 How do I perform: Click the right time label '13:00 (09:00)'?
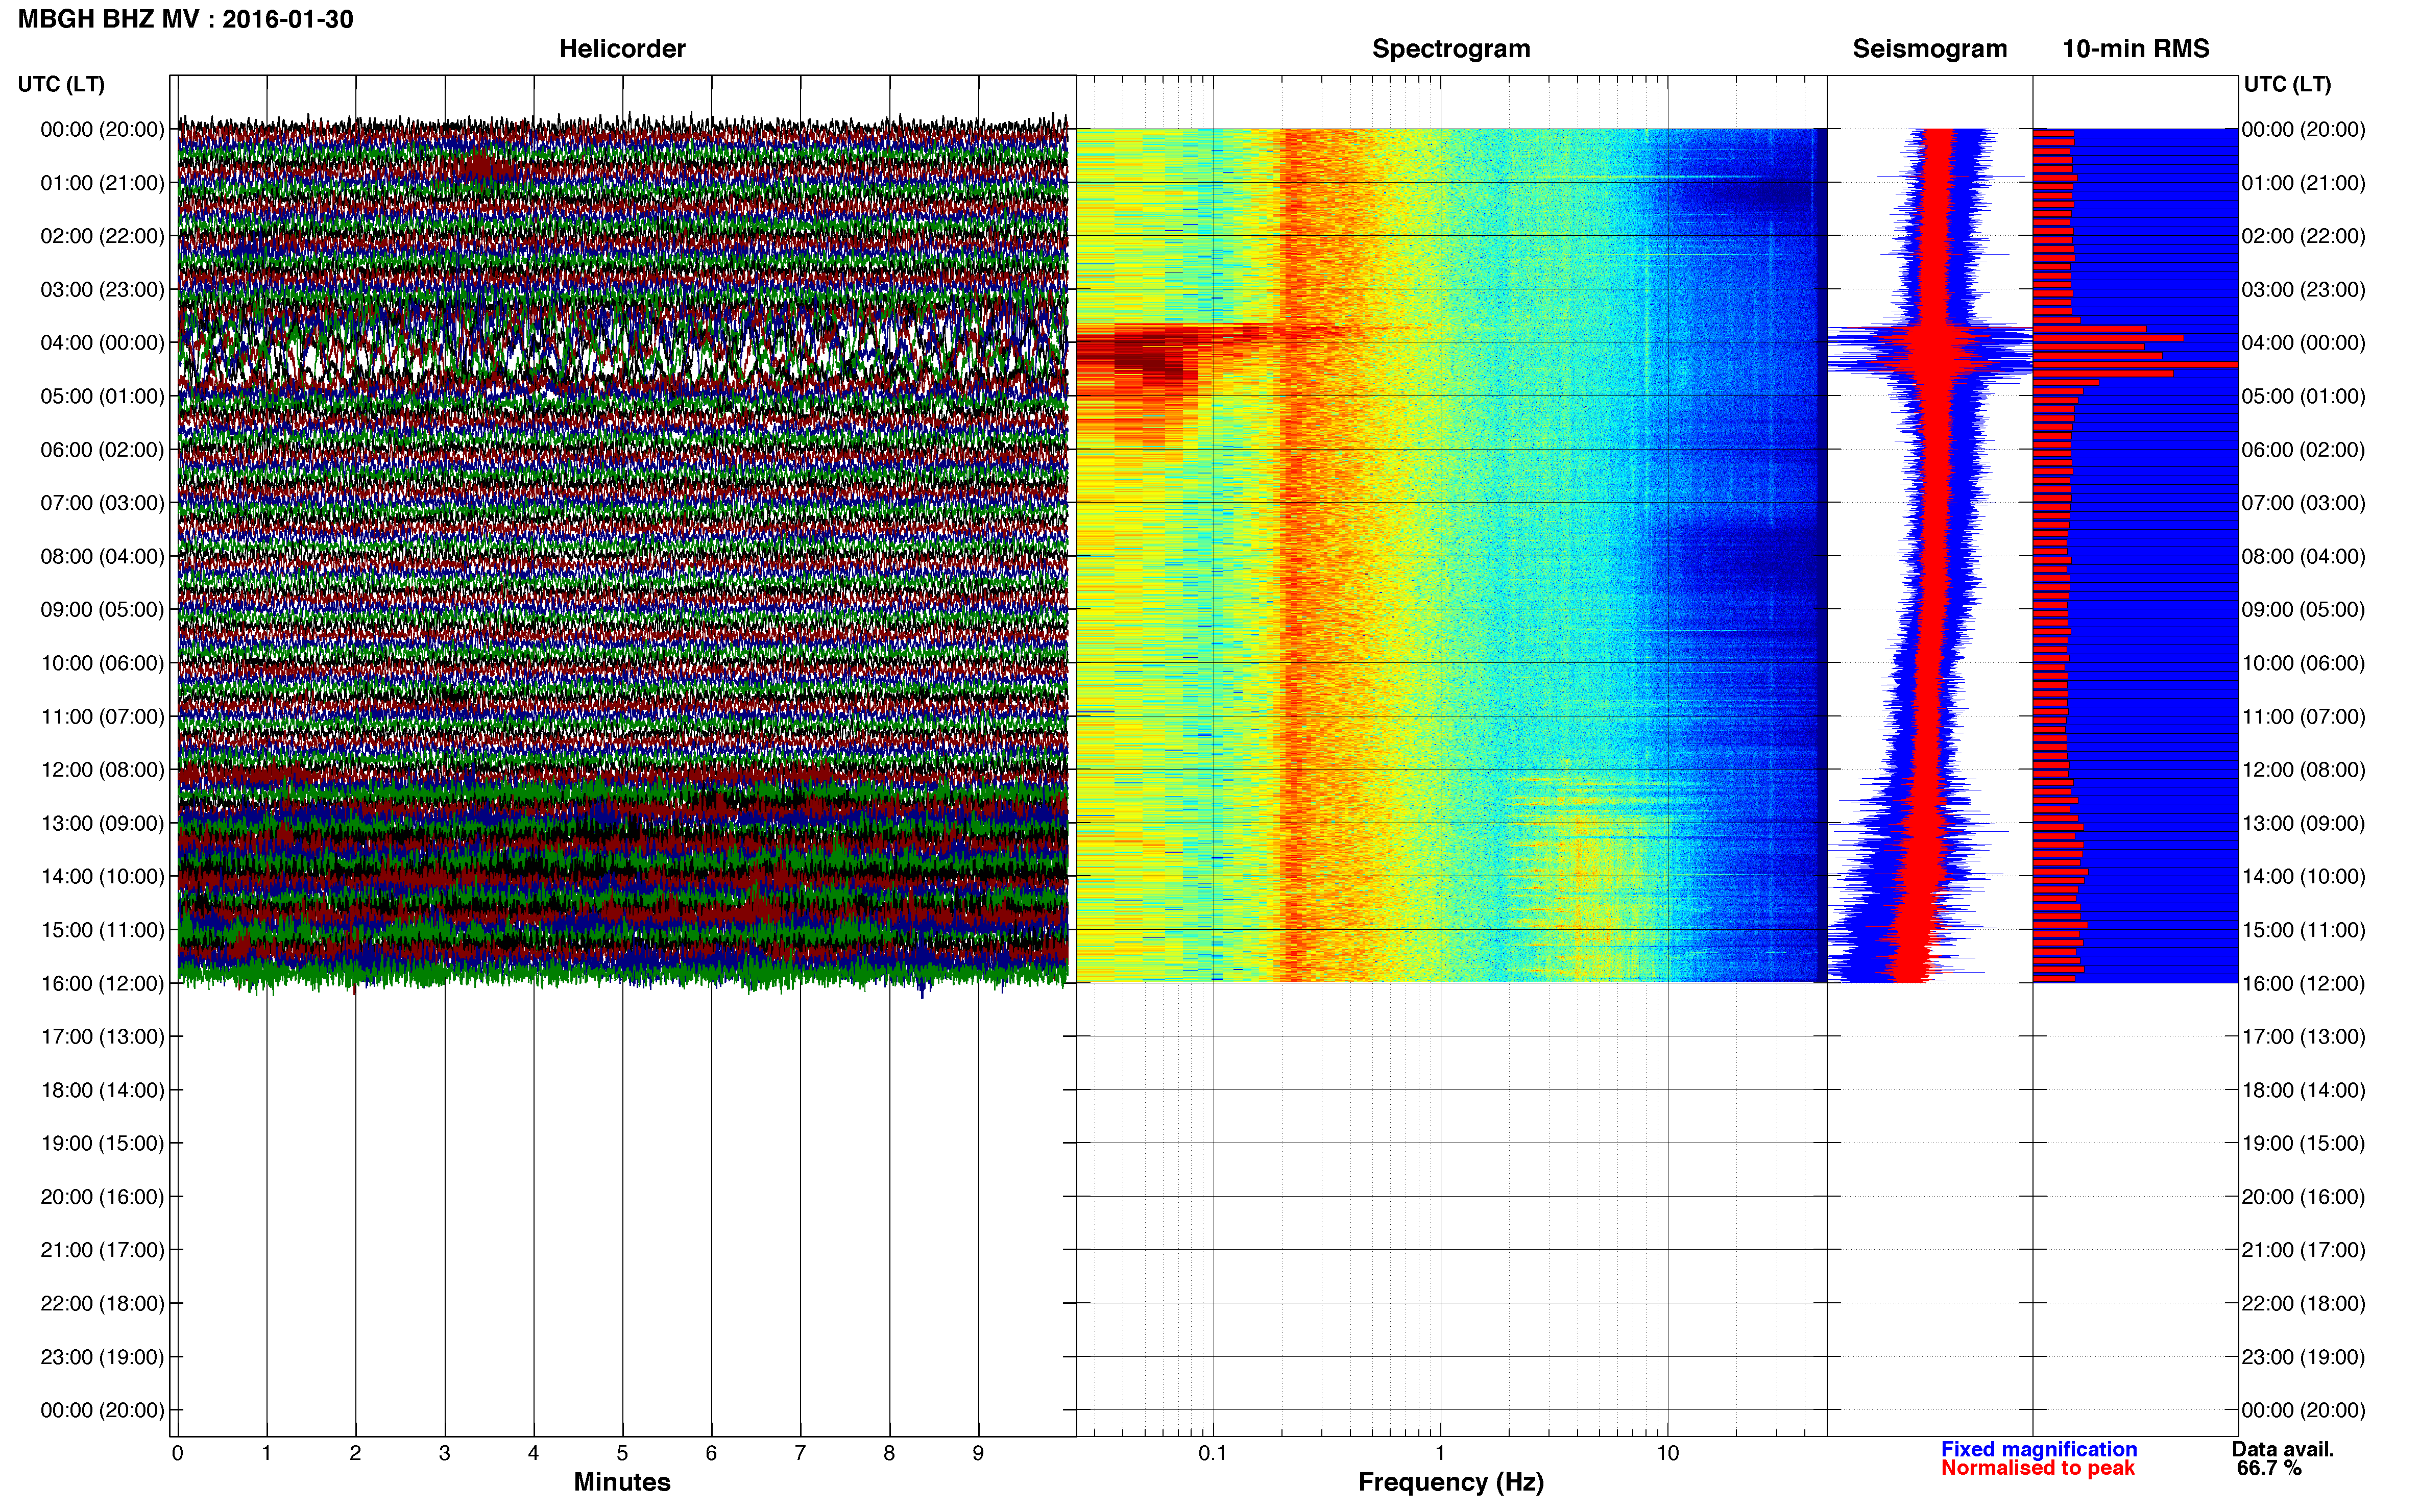(x=2303, y=823)
